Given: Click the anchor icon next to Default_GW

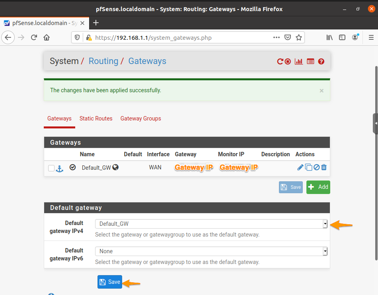Looking at the screenshot, I should point(59,169).
